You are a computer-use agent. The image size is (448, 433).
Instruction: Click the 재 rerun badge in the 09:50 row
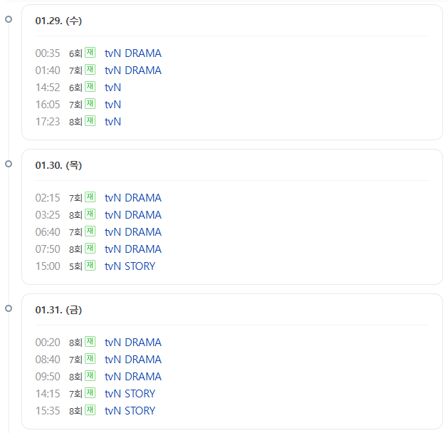pyautogui.click(x=90, y=376)
